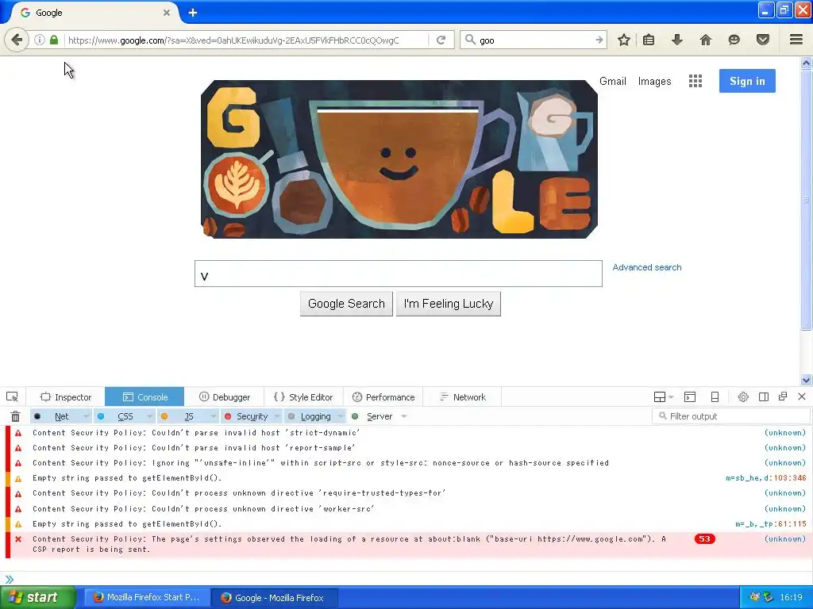
Task: Open the bookmarks list icon
Action: (x=649, y=40)
